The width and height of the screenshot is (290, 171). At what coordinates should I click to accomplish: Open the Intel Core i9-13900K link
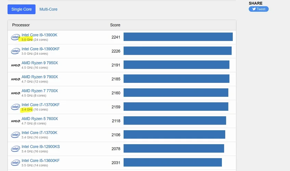[x=39, y=35]
